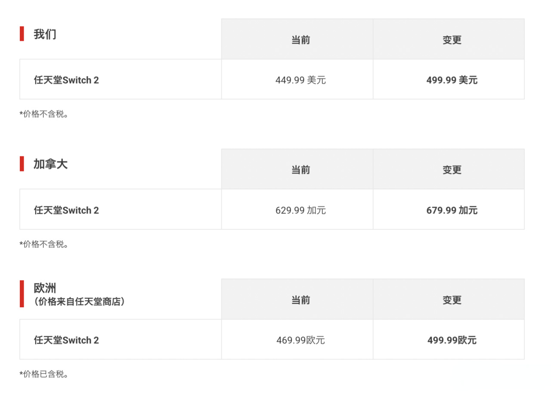The height and width of the screenshot is (397, 551).
Task: Click 任天堂Switch 2 in the 加拿大 table
Action: pyautogui.click(x=66, y=210)
